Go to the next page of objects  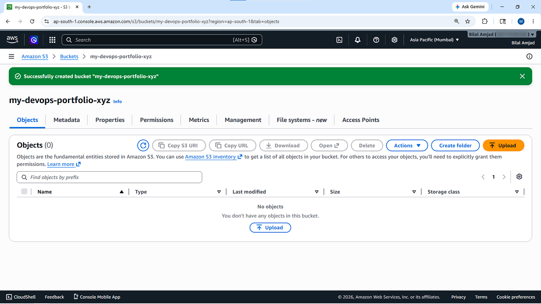point(504,177)
